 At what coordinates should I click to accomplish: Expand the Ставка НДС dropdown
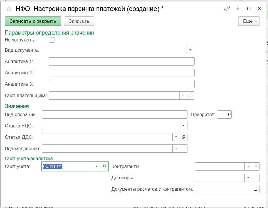tap(183, 126)
